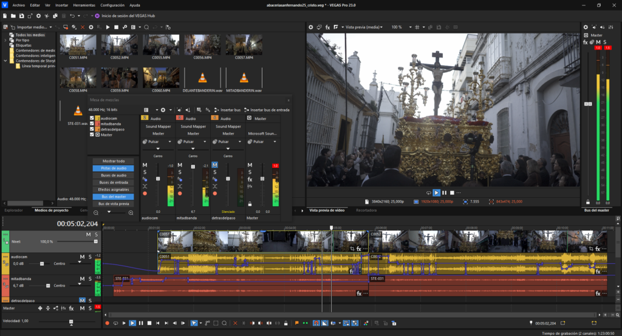
Task: Click Insertar bus in mixing console
Action: click(x=227, y=110)
